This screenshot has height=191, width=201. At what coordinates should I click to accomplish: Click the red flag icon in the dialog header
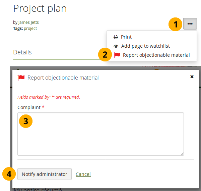coord(21,78)
